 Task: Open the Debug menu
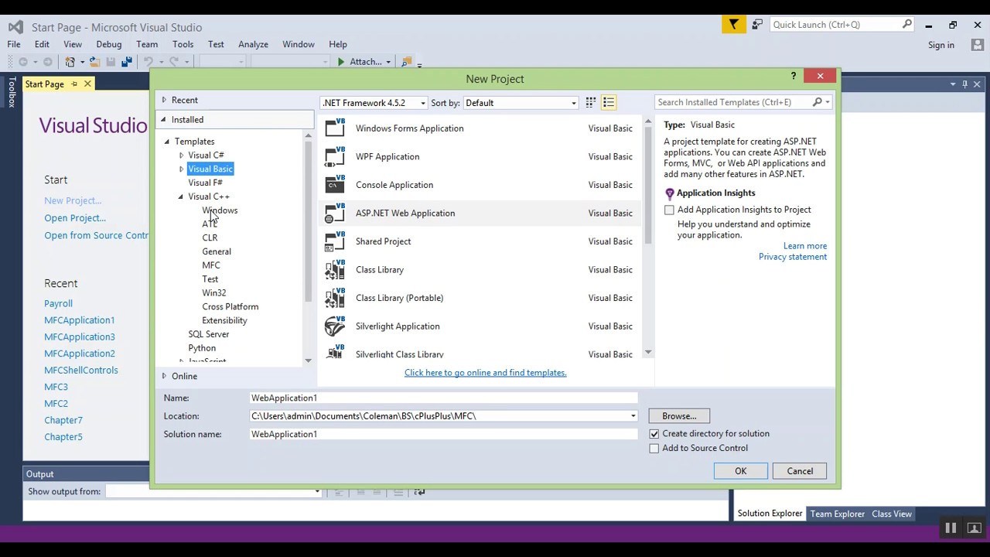(108, 44)
